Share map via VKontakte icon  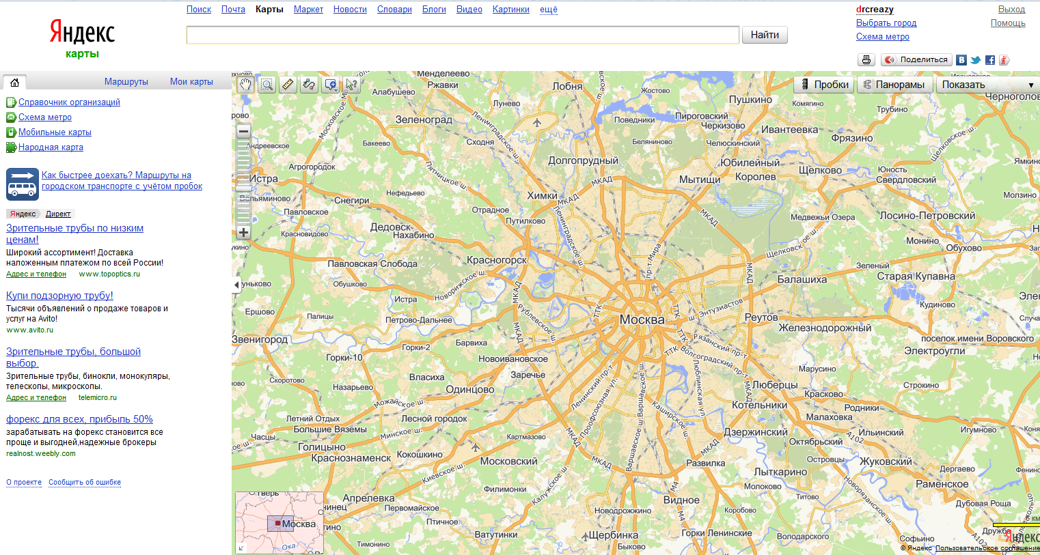[x=961, y=60]
